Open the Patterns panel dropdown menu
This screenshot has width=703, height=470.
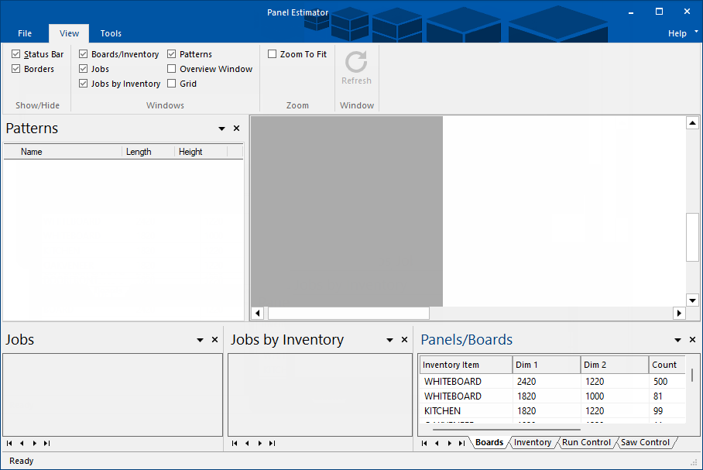click(x=221, y=128)
